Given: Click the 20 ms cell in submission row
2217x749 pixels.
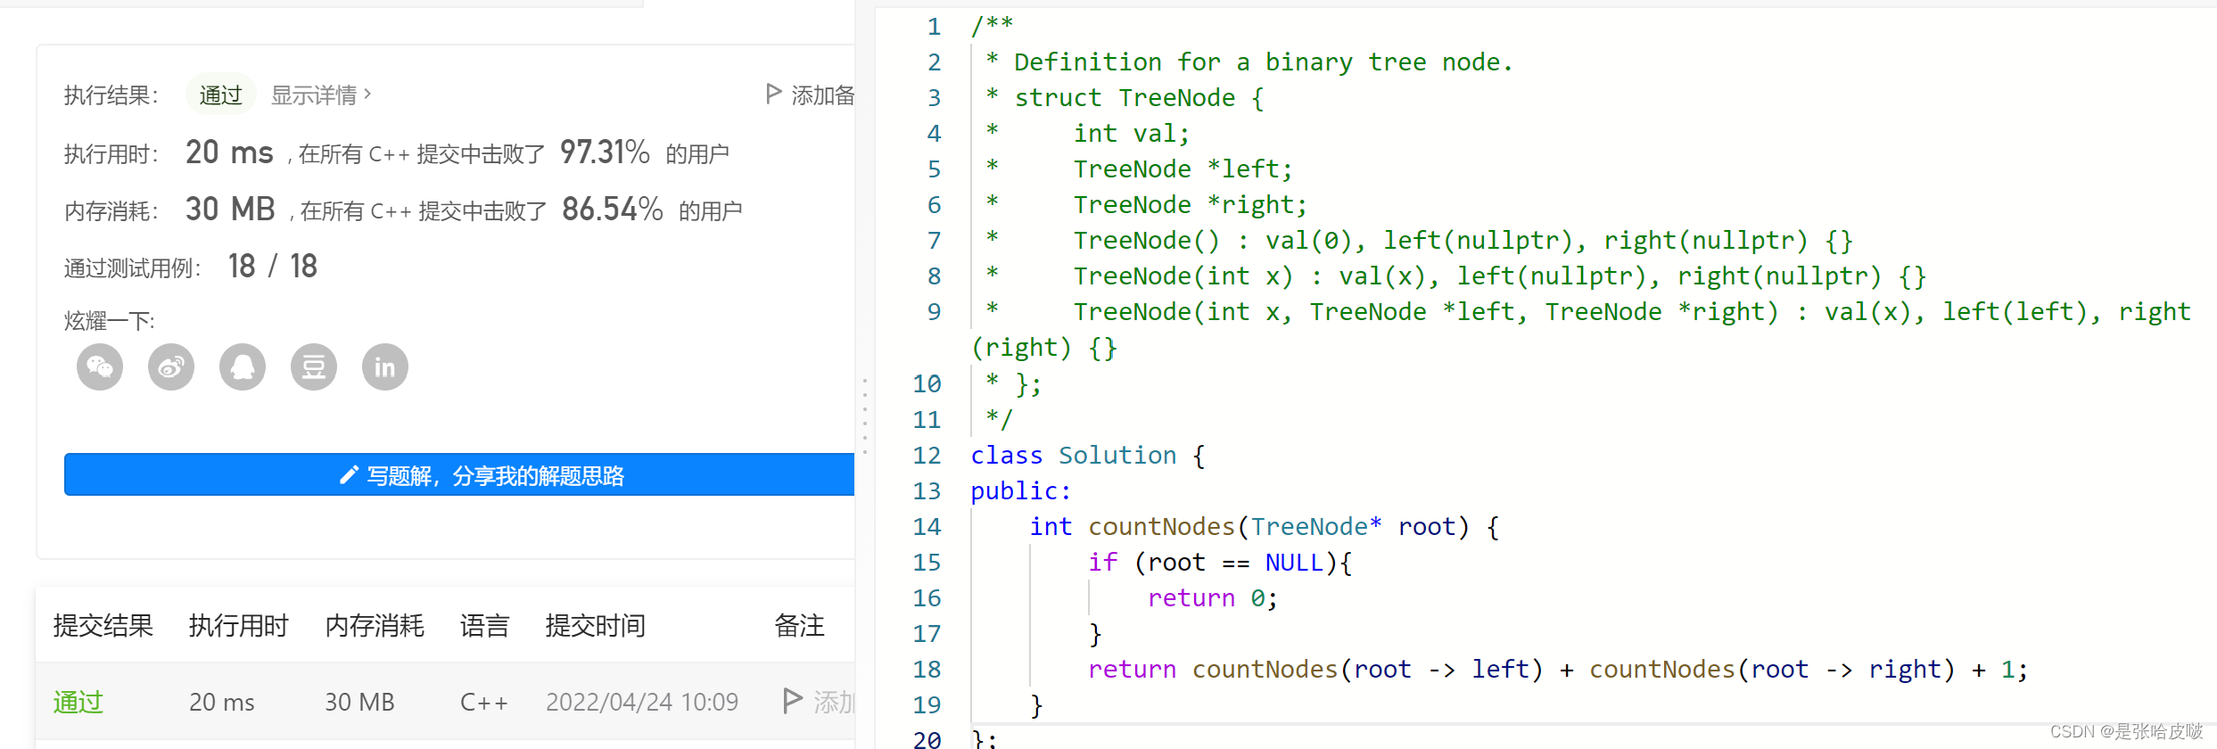Looking at the screenshot, I should click(x=222, y=702).
